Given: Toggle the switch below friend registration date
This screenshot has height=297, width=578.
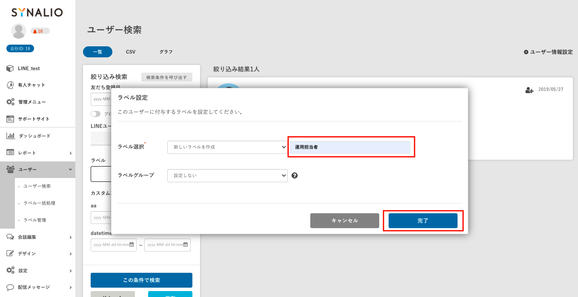Looking at the screenshot, I should click(x=96, y=114).
